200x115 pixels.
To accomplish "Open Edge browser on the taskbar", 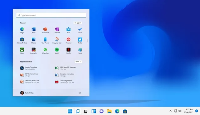I will point(117,111).
